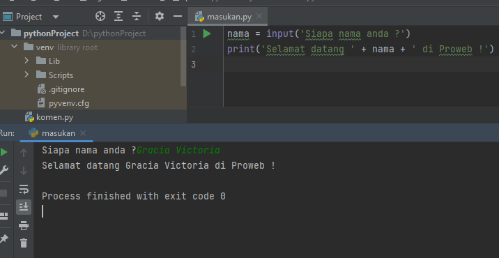This screenshot has width=499, height=258.
Task: Click the empty line 3 in the editor
Action: [361, 65]
